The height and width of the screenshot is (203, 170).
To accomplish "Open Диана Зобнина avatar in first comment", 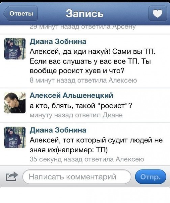I will pos(15,49).
